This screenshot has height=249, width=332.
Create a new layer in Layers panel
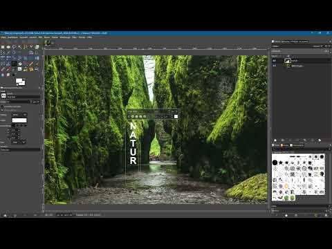click(275, 140)
